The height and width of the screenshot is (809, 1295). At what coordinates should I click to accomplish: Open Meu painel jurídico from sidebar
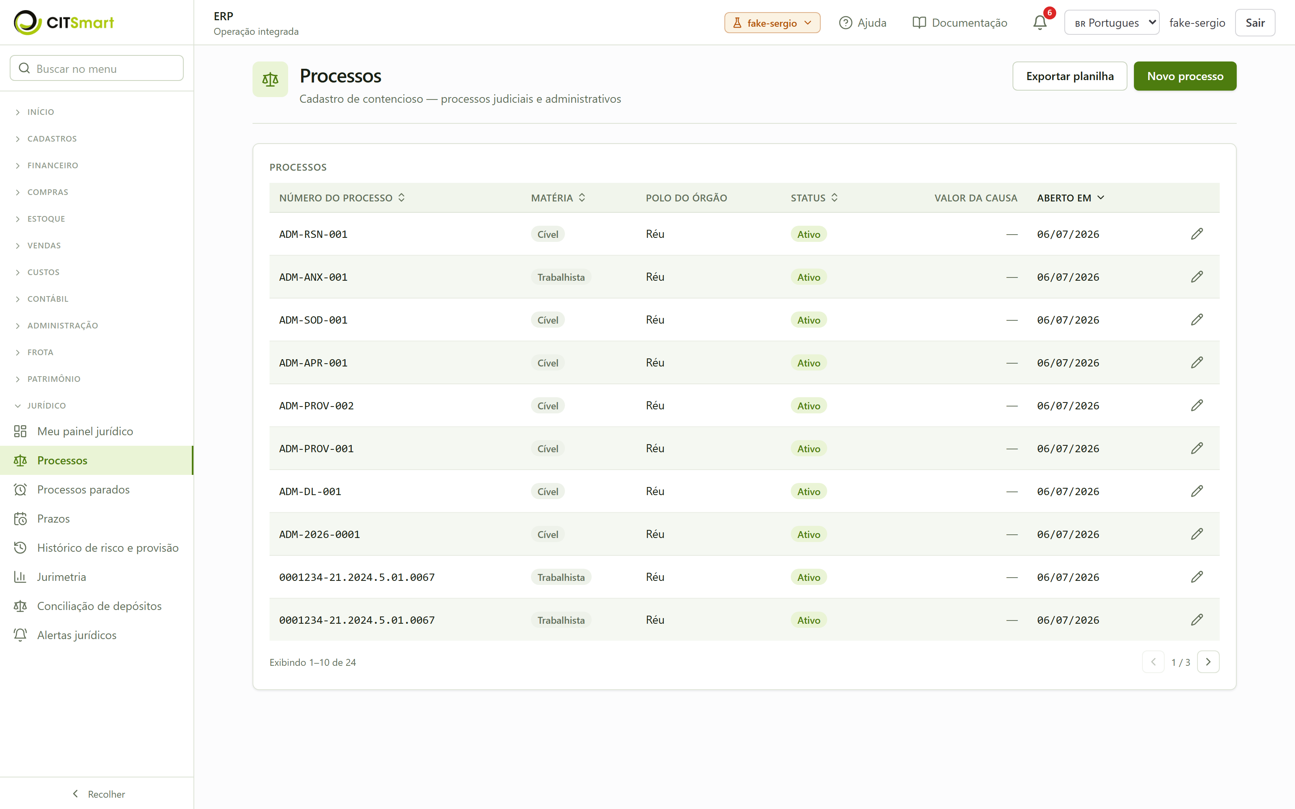point(96,431)
